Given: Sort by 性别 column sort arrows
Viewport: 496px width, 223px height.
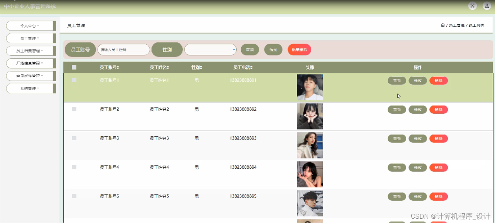Looking at the screenshot, I should [201, 68].
